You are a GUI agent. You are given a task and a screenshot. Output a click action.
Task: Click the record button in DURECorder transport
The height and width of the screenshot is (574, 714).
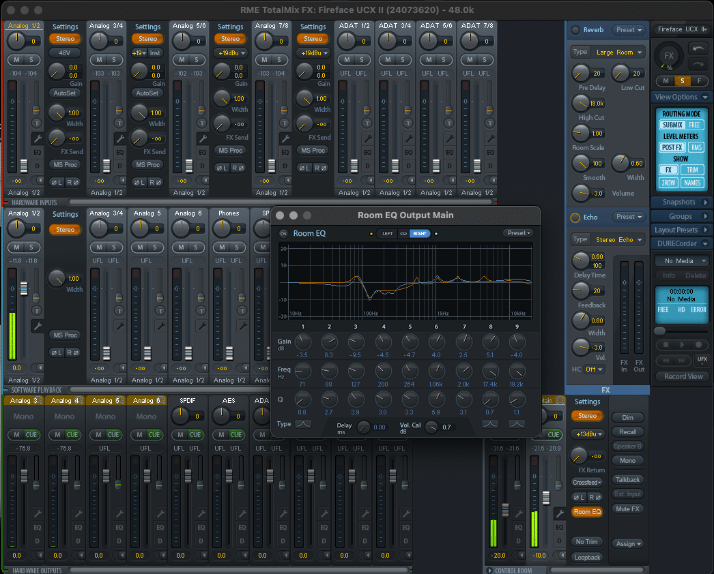pos(698,345)
